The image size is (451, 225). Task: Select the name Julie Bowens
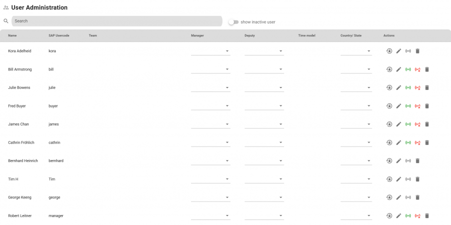pos(19,87)
